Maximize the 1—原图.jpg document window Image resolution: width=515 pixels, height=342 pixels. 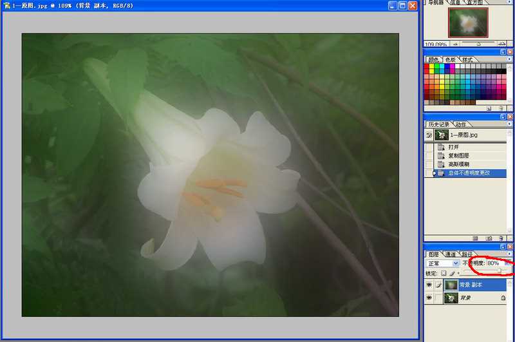tap(403, 6)
